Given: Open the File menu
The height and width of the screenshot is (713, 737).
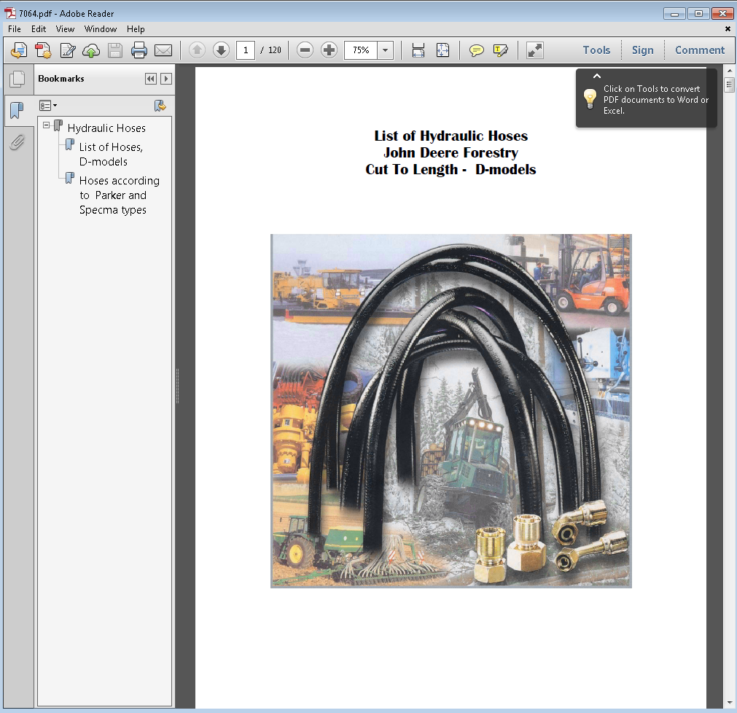Looking at the screenshot, I should tap(14, 28).
